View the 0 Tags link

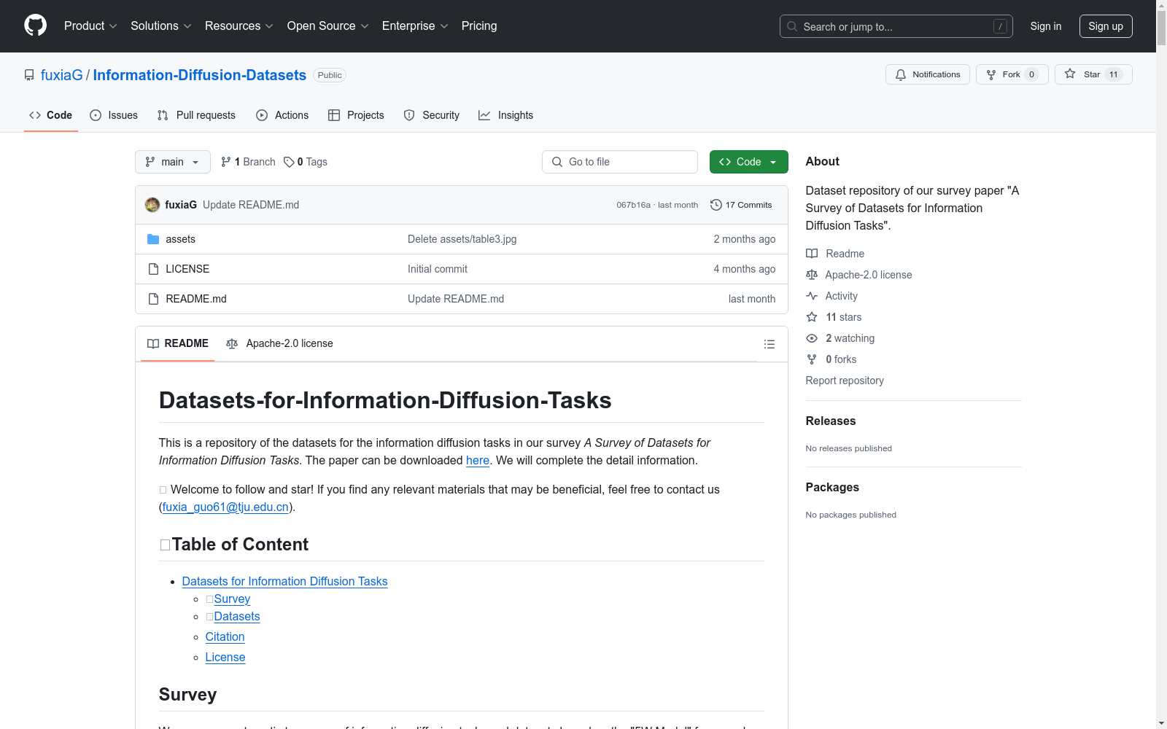306,162
